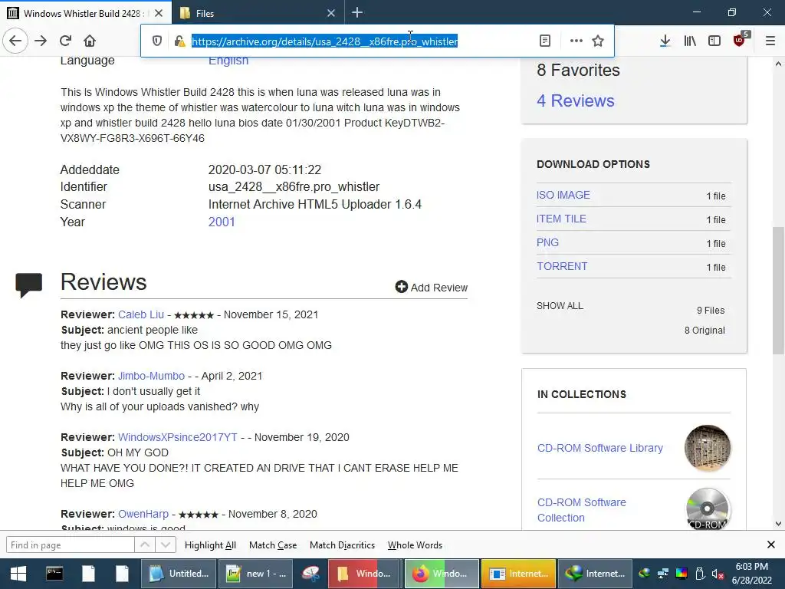Download the TORRENT file
The width and height of the screenshot is (785, 589).
562,266
